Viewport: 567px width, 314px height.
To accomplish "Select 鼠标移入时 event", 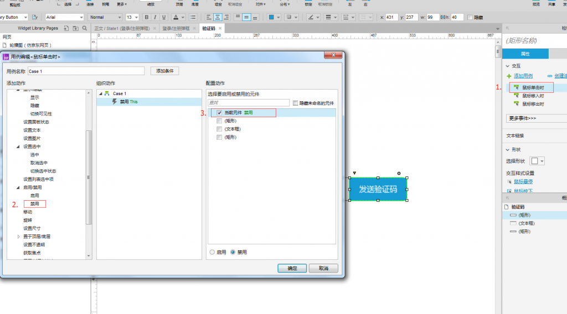I will 533,96.
